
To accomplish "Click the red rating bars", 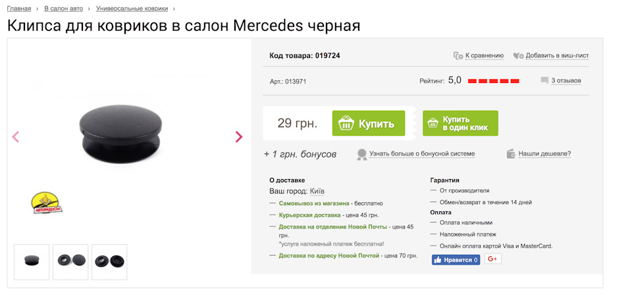I will point(493,82).
